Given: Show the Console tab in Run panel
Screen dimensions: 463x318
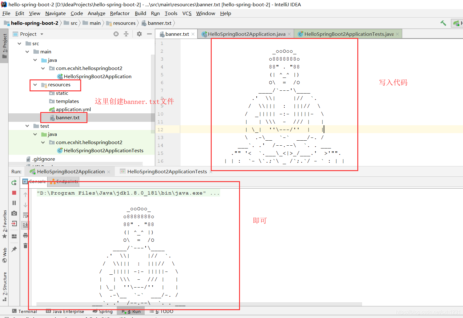Looking at the screenshot, I should pos(34,181).
